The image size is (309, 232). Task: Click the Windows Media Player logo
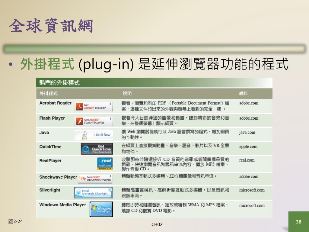pos(101,209)
